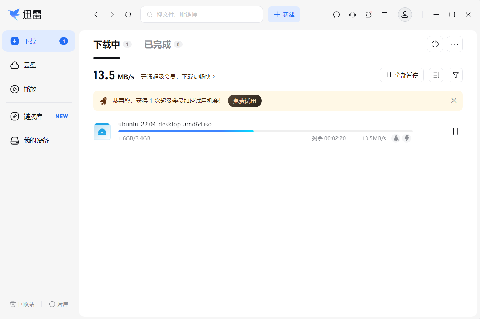Click the NEW badge beside 链接库
The image size is (480, 319).
coord(62,116)
